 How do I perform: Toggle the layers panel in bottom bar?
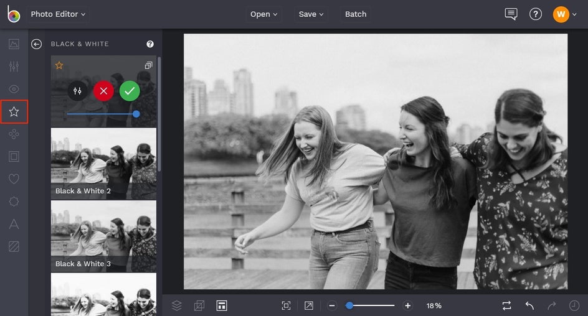tap(177, 305)
